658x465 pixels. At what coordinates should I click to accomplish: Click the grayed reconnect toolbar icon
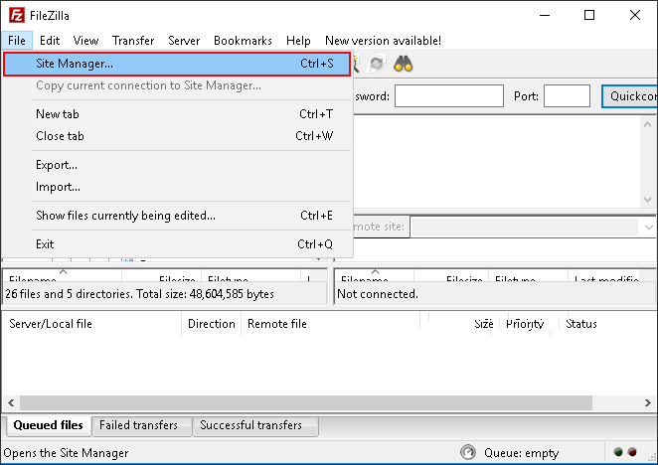click(x=377, y=65)
